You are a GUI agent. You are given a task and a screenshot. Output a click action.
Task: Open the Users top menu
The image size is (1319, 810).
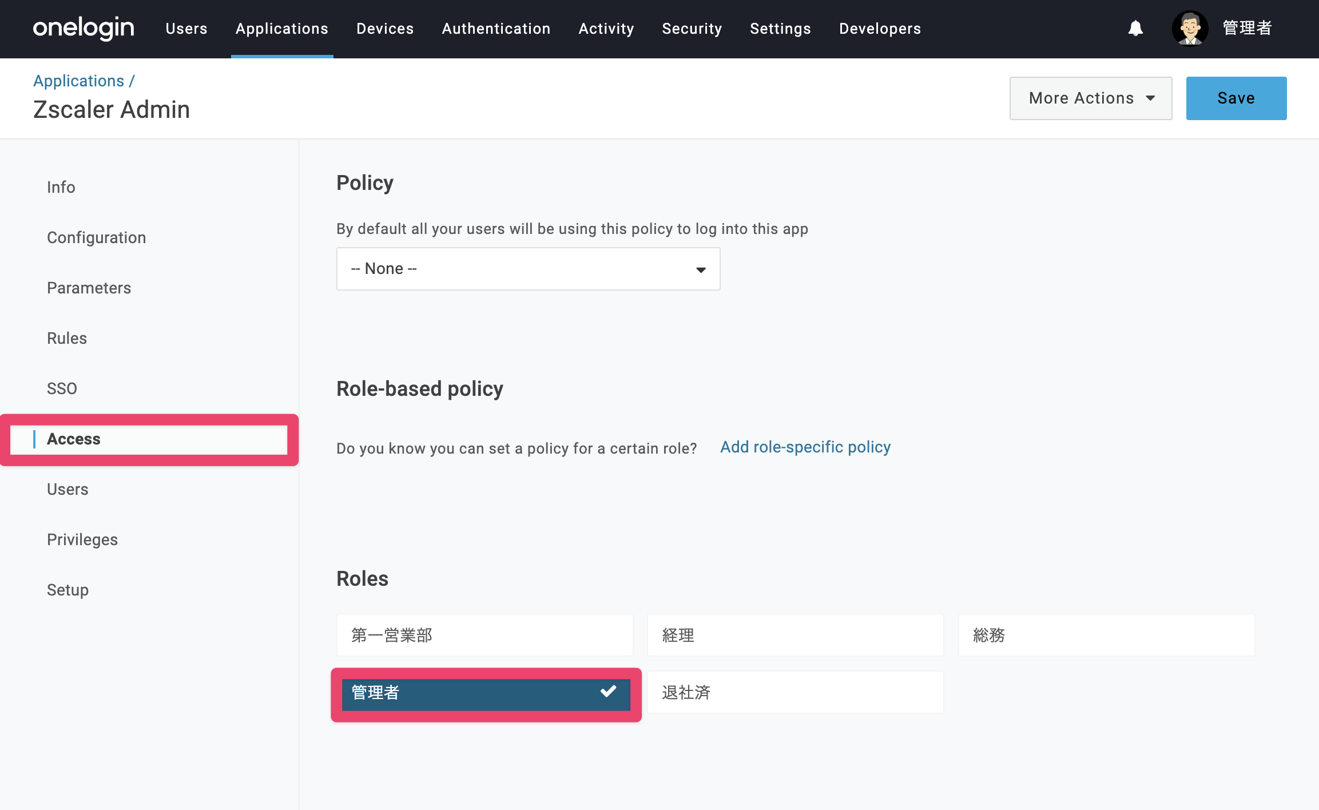pyautogui.click(x=186, y=29)
